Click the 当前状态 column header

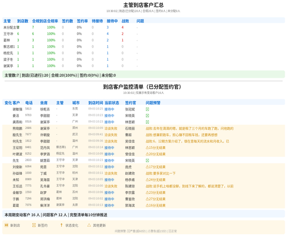coord(112,103)
